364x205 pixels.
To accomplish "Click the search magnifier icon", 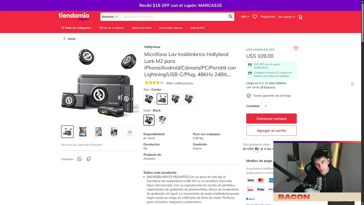I will pyautogui.click(x=230, y=17).
